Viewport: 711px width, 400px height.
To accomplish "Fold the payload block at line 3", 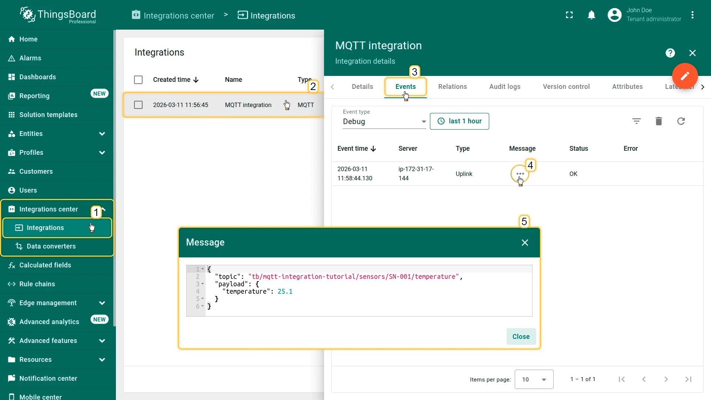I will click(x=203, y=284).
